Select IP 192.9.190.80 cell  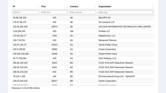point(19,49)
